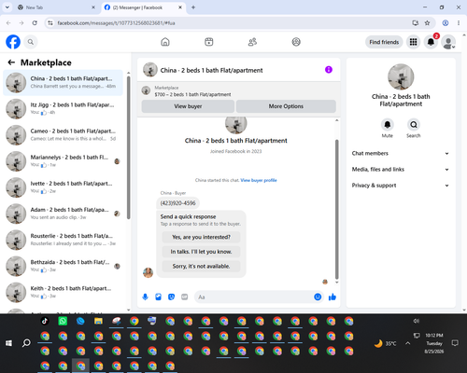Open Adam conversation with audio clip
This screenshot has width=467, height=373.
click(63, 214)
